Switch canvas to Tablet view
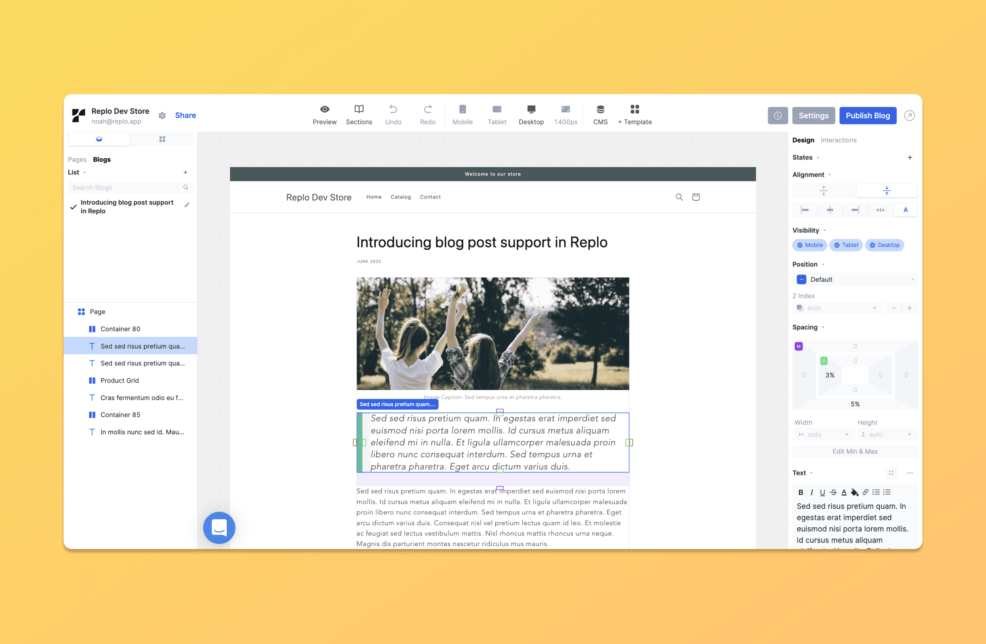 497,115
